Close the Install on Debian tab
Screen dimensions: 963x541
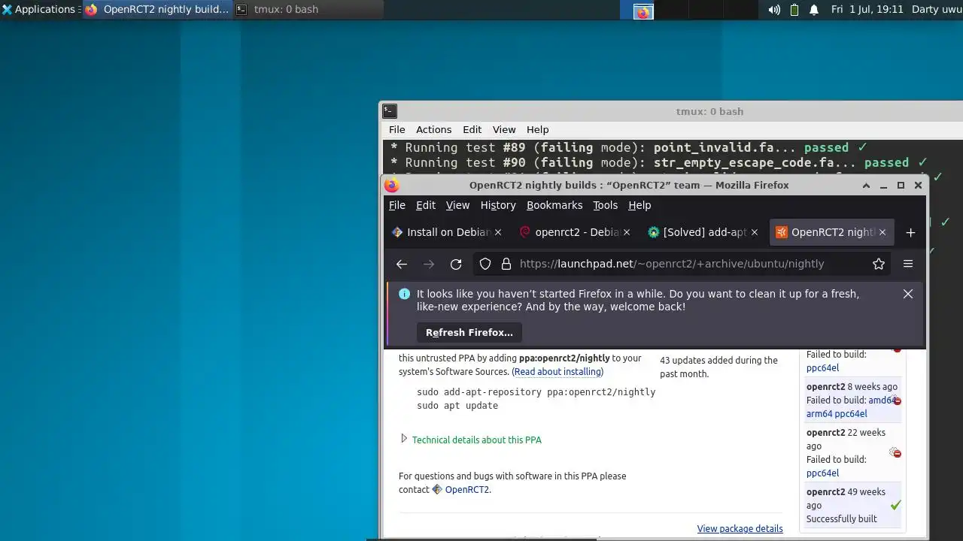(497, 232)
